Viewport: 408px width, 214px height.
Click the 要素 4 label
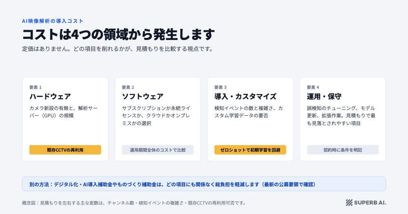point(313,87)
